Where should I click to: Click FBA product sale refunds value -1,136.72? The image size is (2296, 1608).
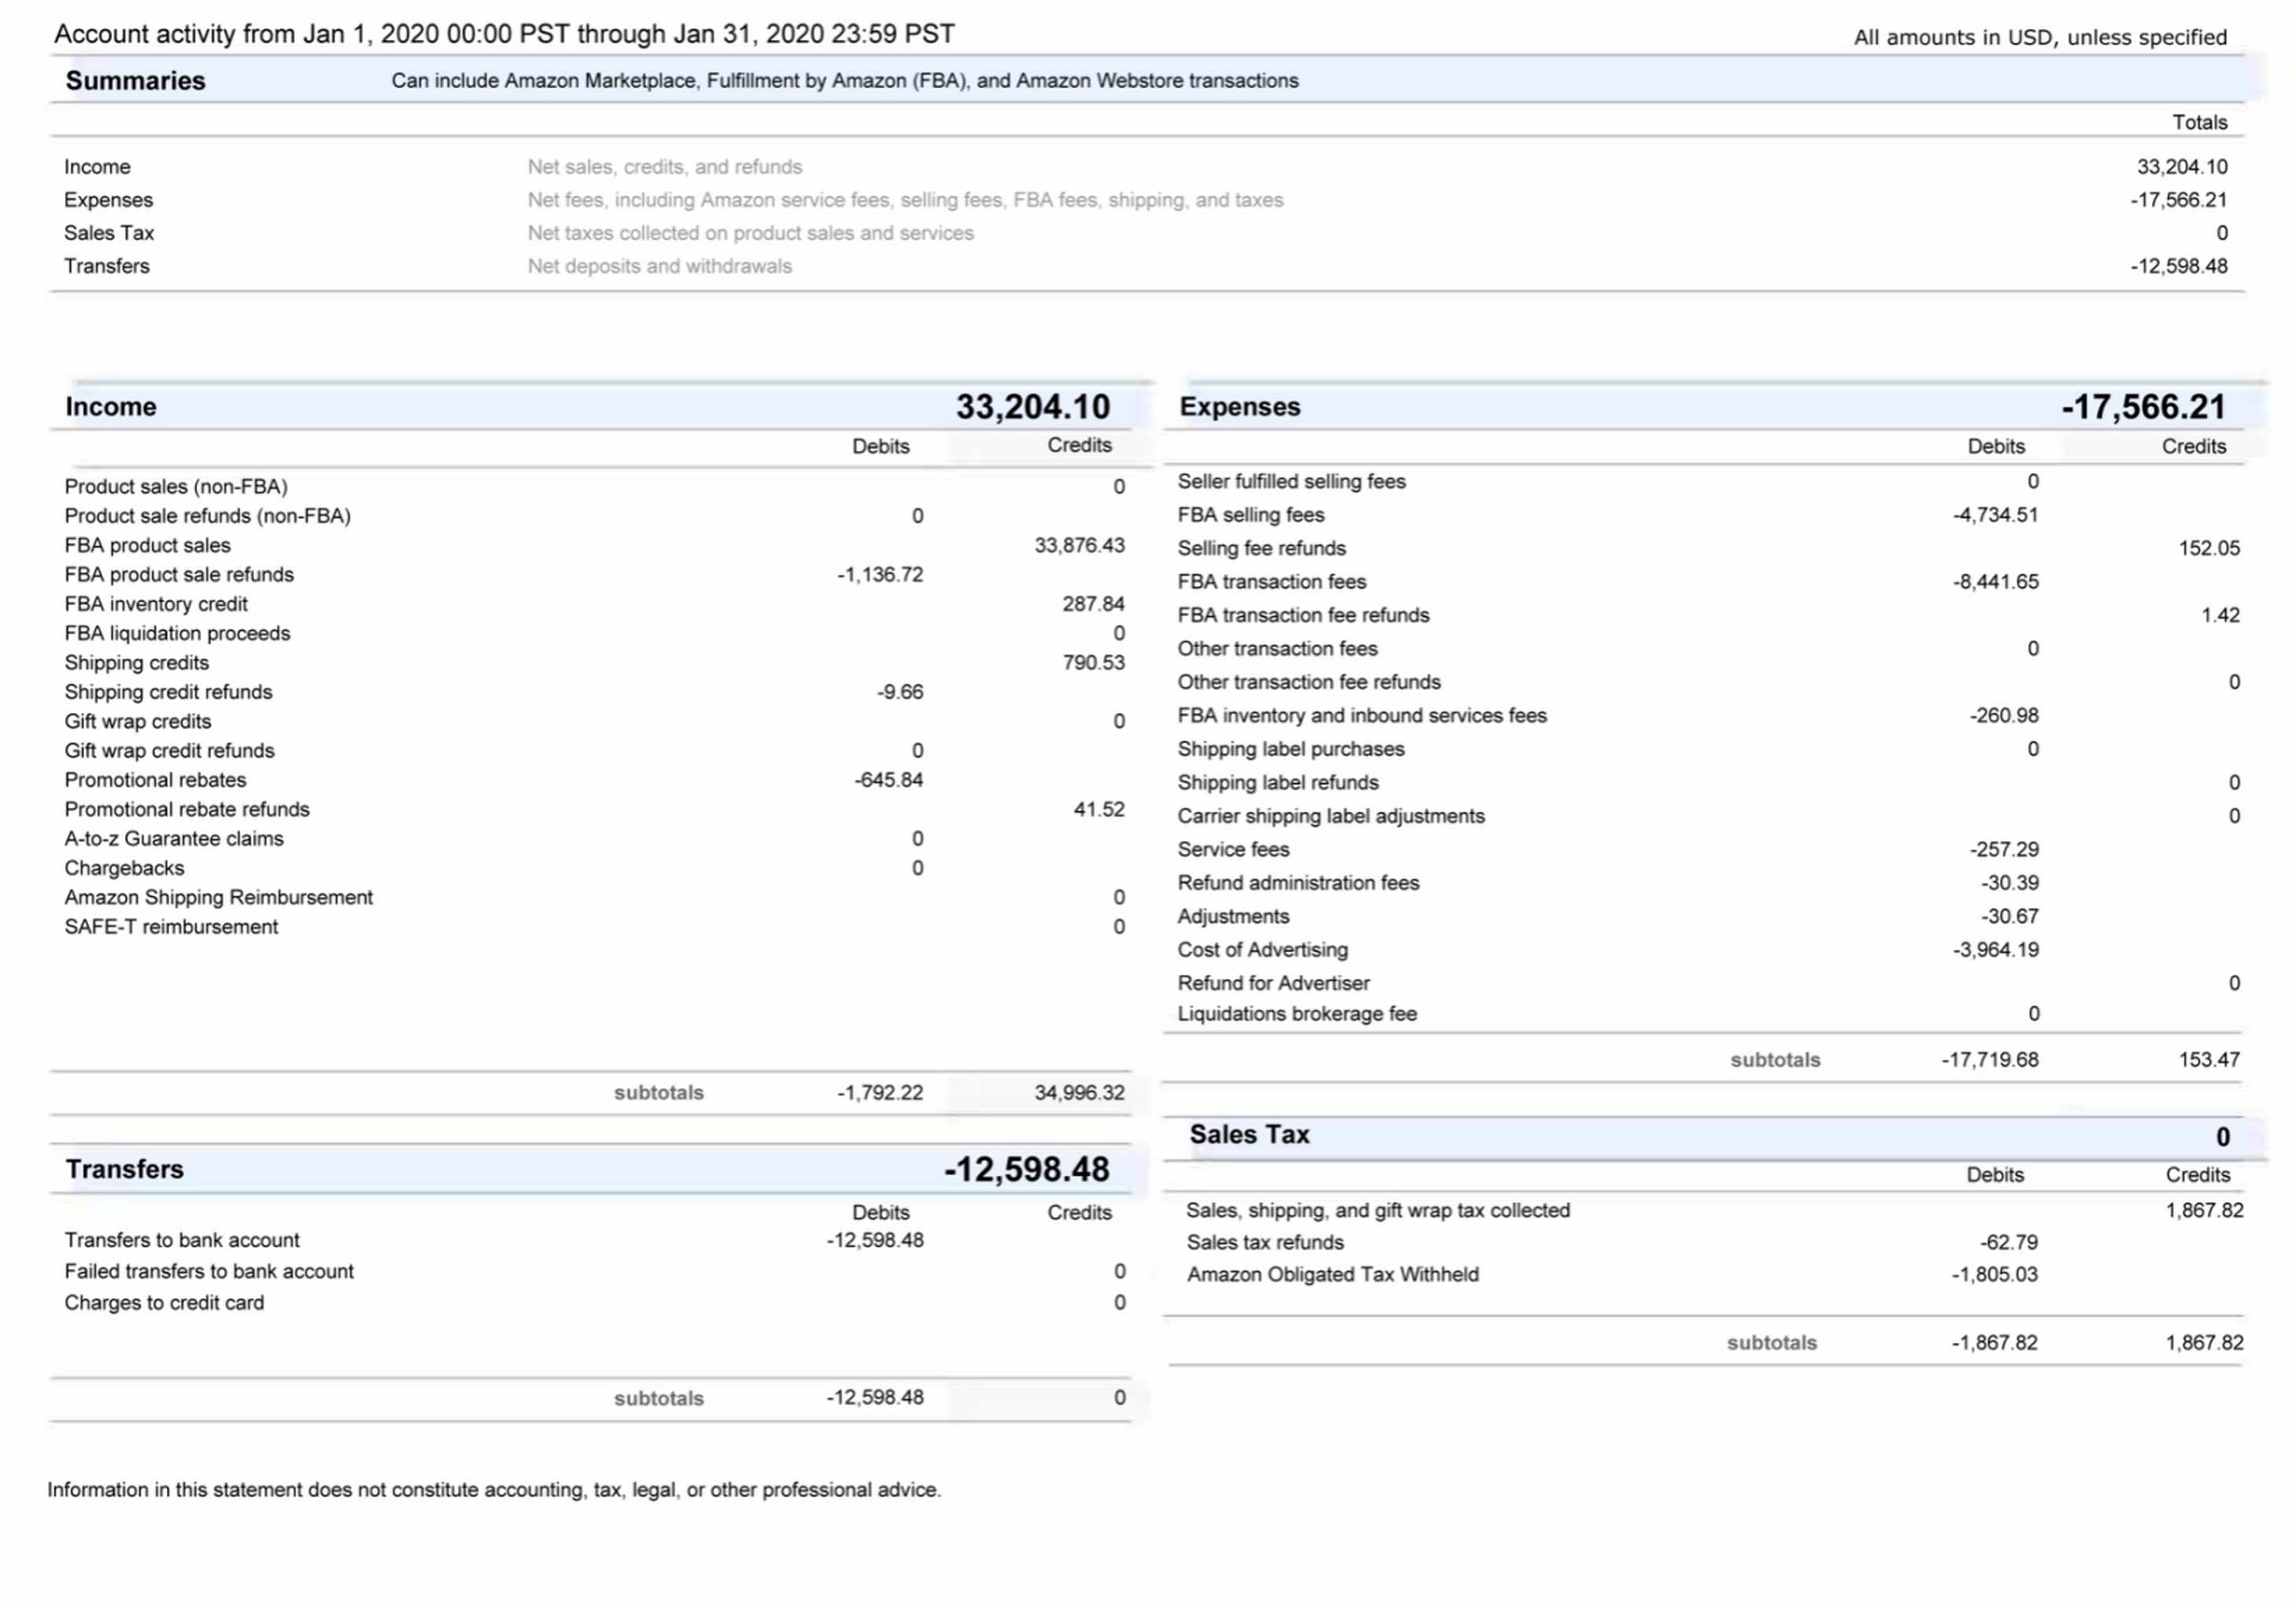click(880, 575)
